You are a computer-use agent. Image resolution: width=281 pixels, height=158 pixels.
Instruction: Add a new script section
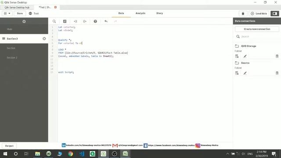[x=24, y=22]
